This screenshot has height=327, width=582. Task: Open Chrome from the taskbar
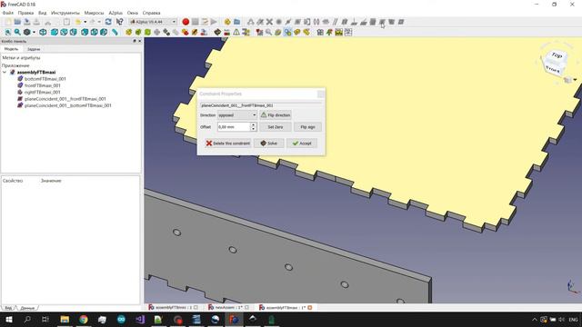[84, 319]
